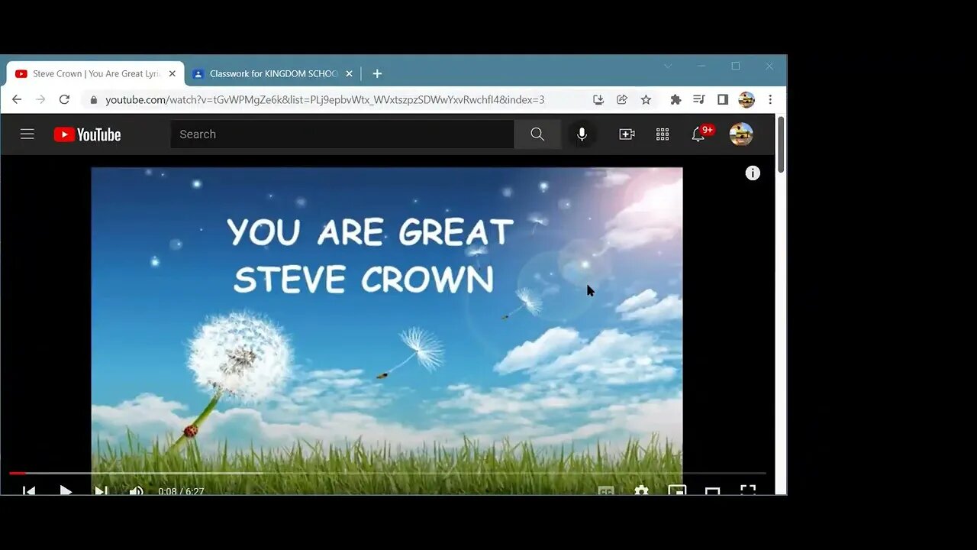
Task: Share this page from the address bar
Action: click(x=622, y=99)
